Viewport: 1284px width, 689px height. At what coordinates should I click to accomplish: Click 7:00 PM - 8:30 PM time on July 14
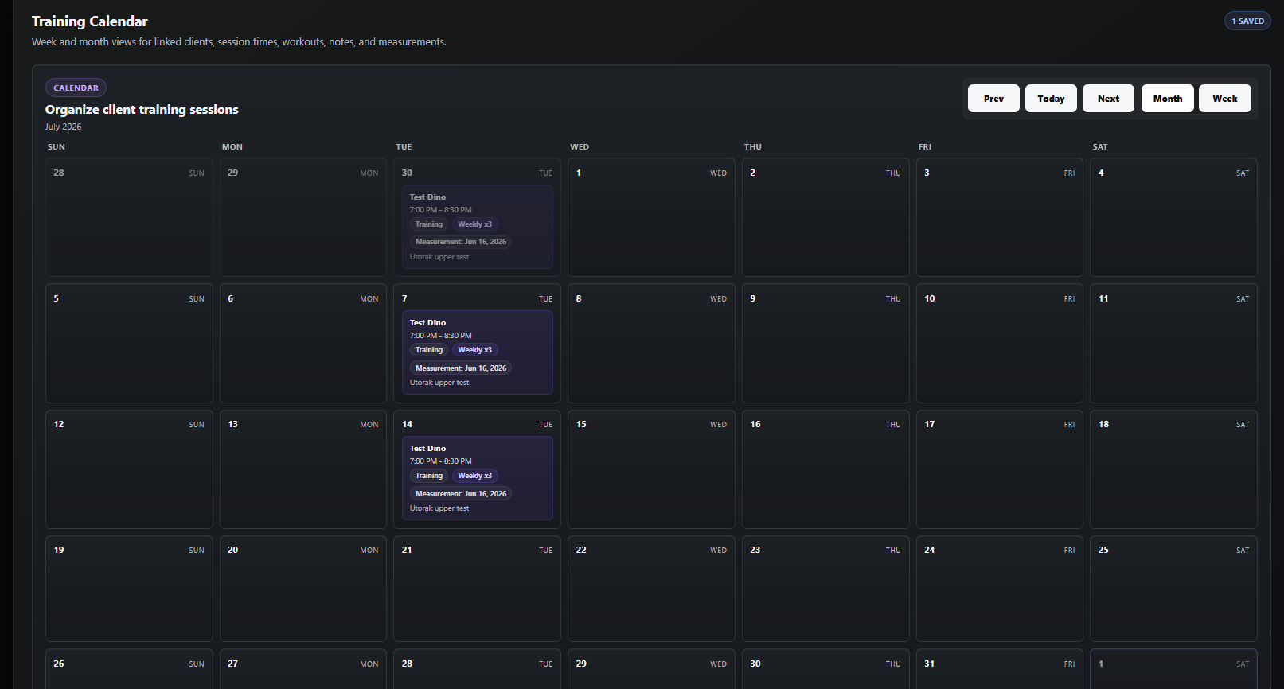click(441, 461)
